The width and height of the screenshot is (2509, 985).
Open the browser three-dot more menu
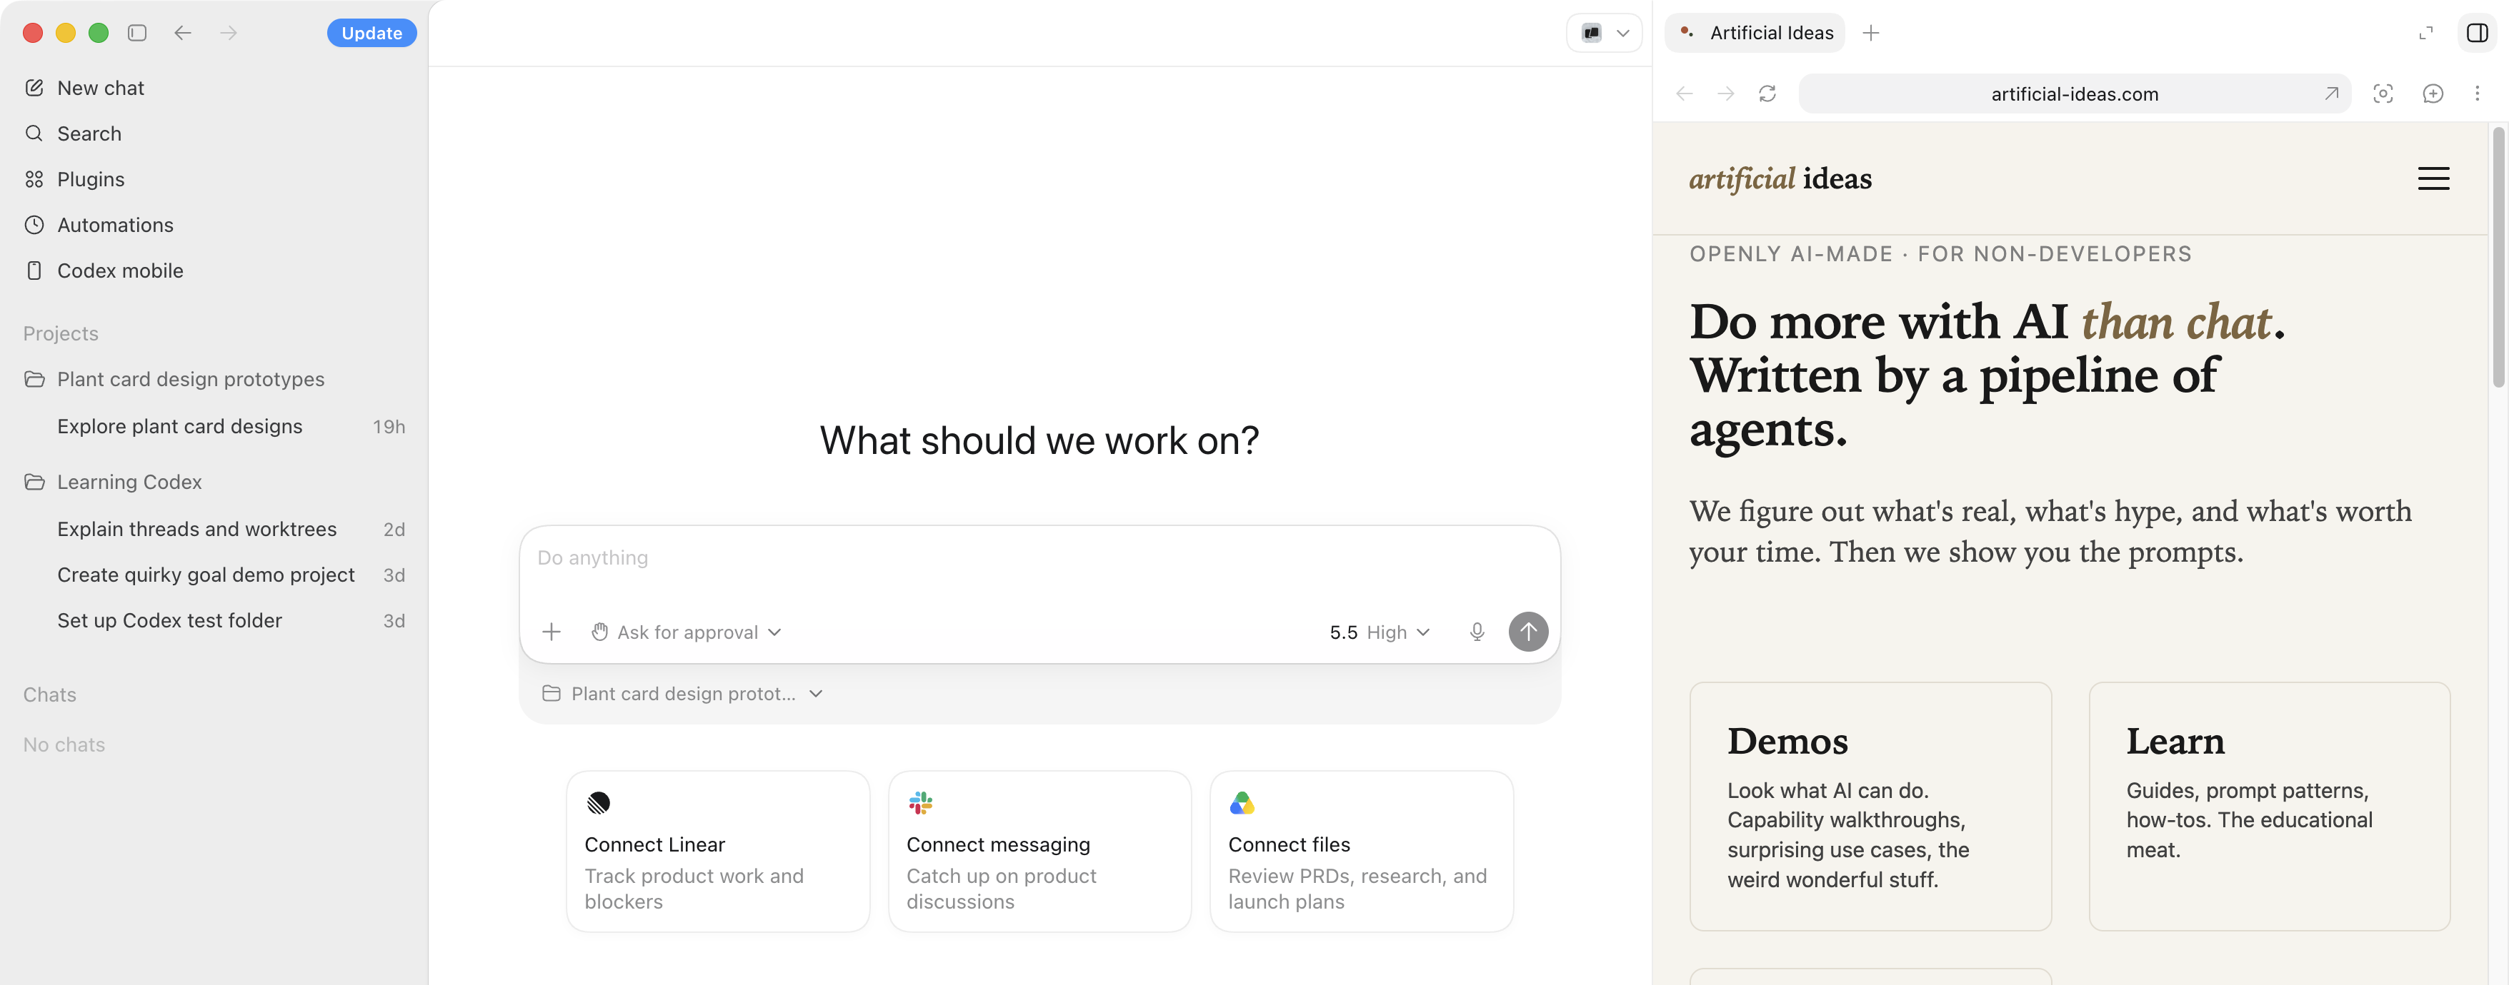[x=2477, y=94]
